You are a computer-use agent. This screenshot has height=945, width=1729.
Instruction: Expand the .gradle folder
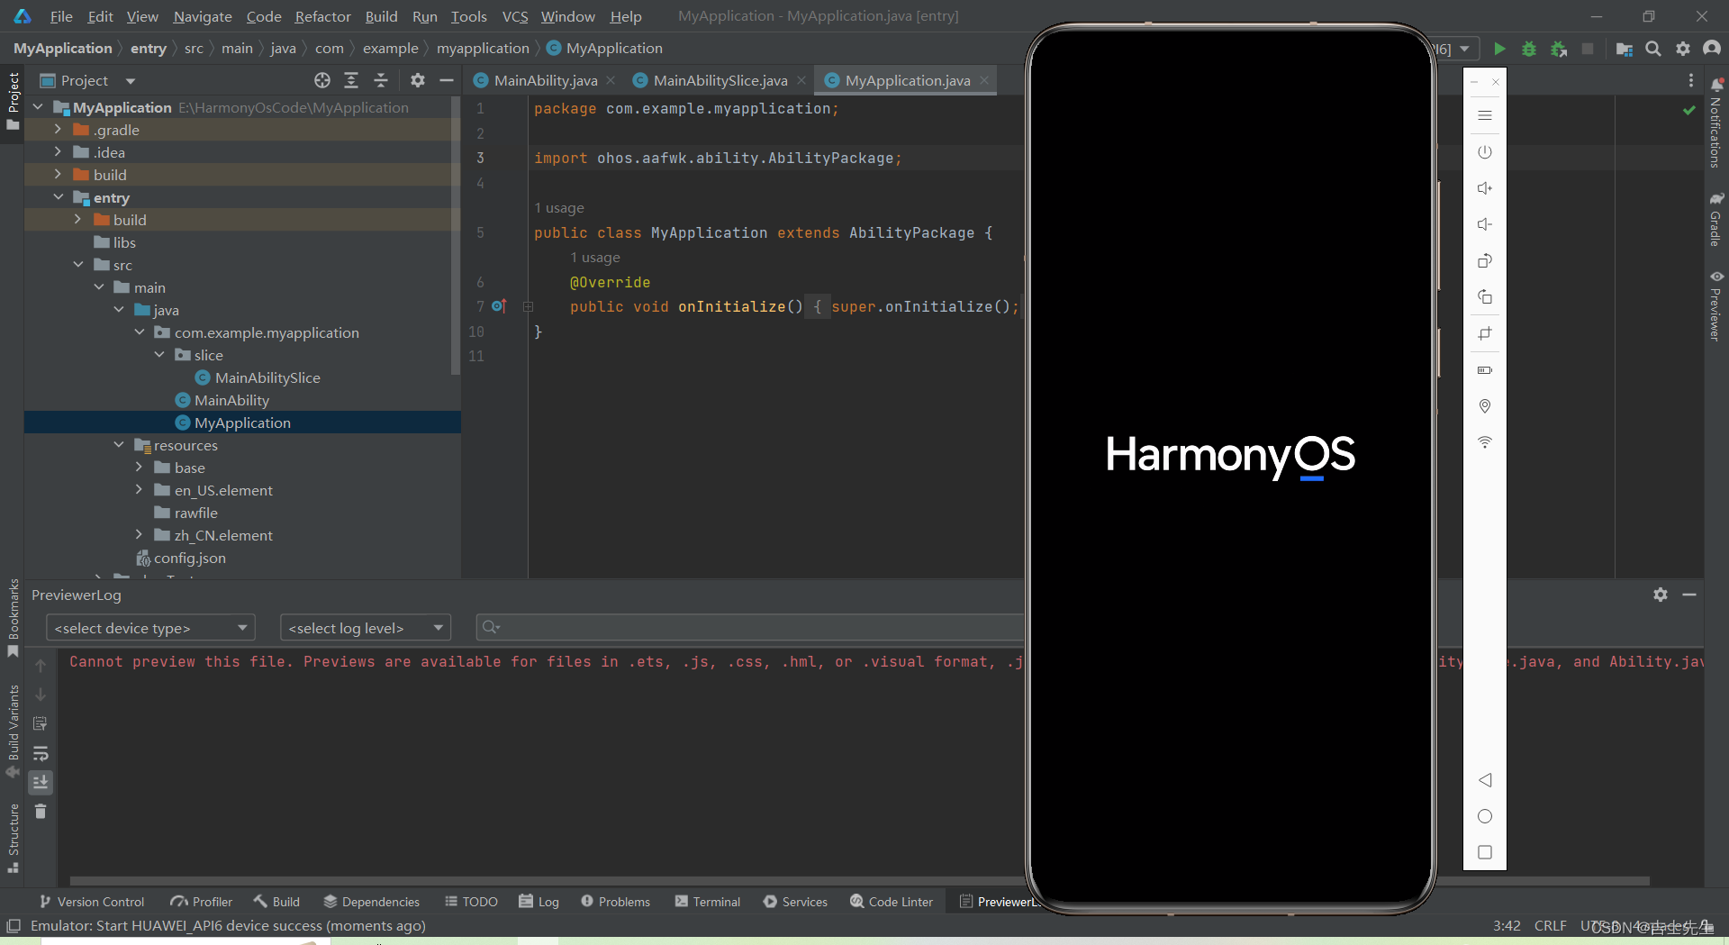tap(58, 130)
